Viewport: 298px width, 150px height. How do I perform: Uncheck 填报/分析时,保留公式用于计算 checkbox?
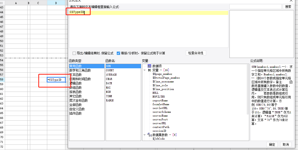pos(118,53)
